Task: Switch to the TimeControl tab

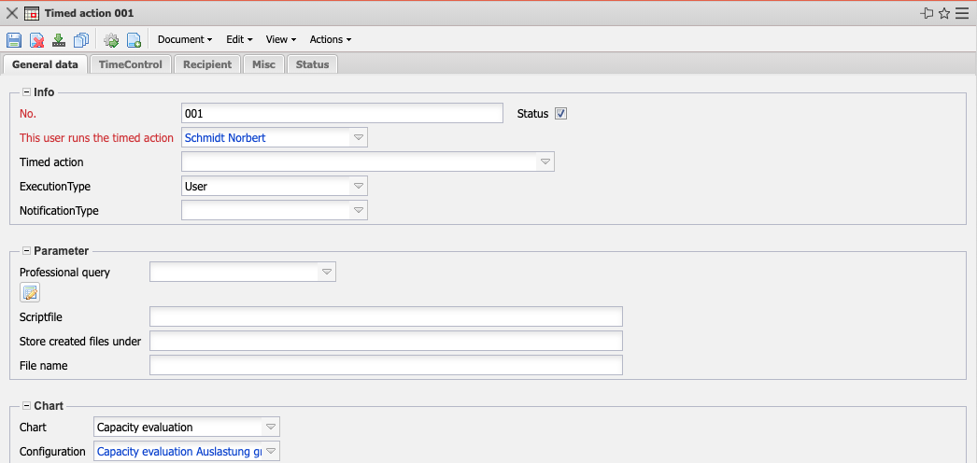Action: 131,64
